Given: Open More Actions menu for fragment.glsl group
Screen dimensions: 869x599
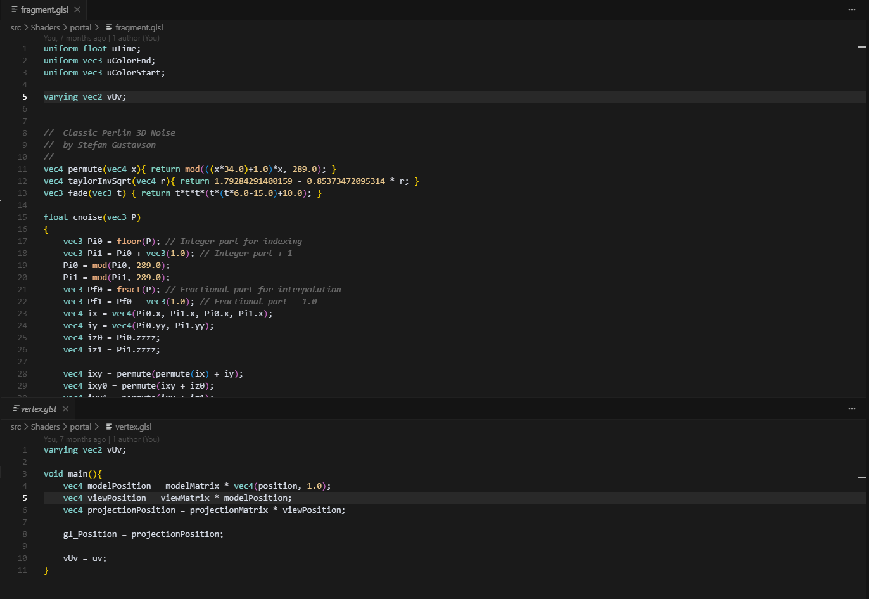Looking at the screenshot, I should tap(852, 10).
